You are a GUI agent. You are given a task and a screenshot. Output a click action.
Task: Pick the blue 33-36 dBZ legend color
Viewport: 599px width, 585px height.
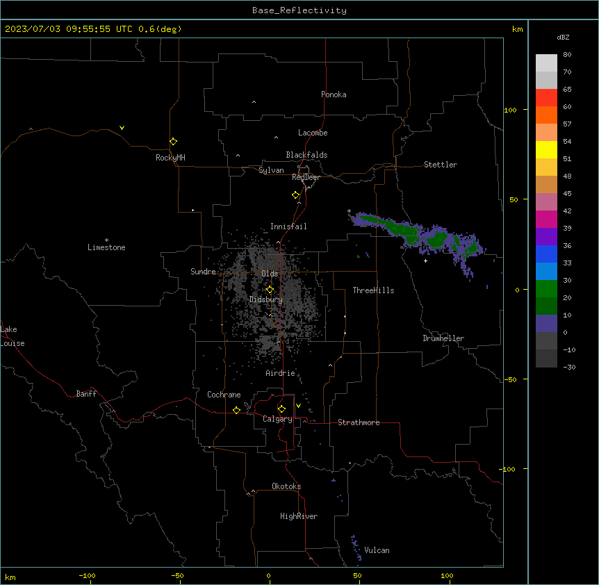546,254
